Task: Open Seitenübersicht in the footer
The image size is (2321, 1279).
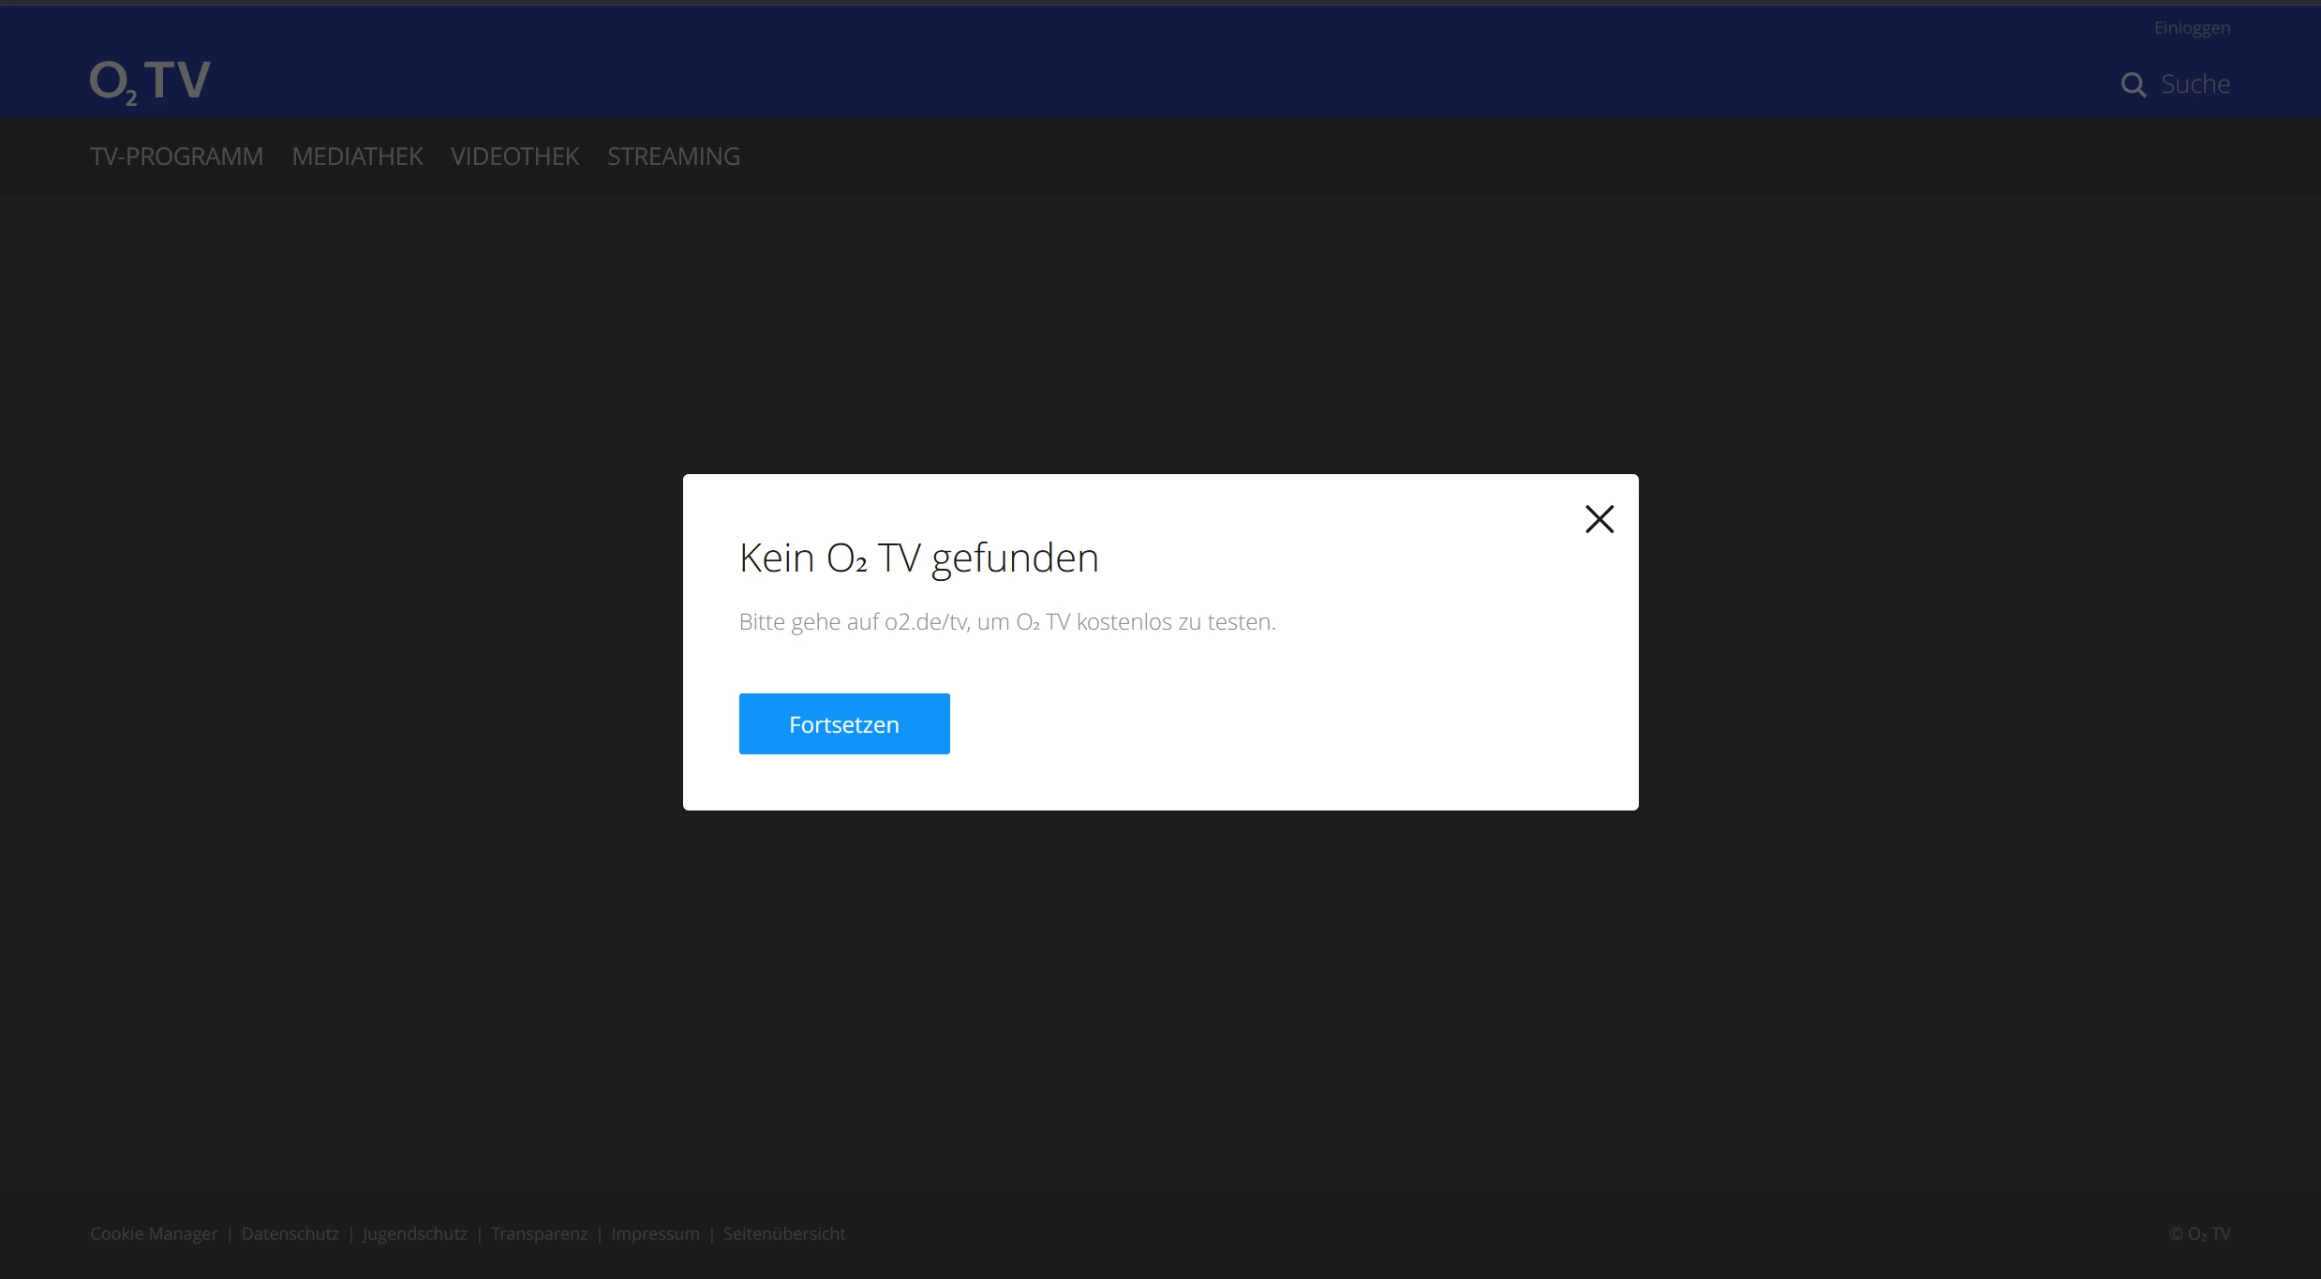Action: point(783,1234)
